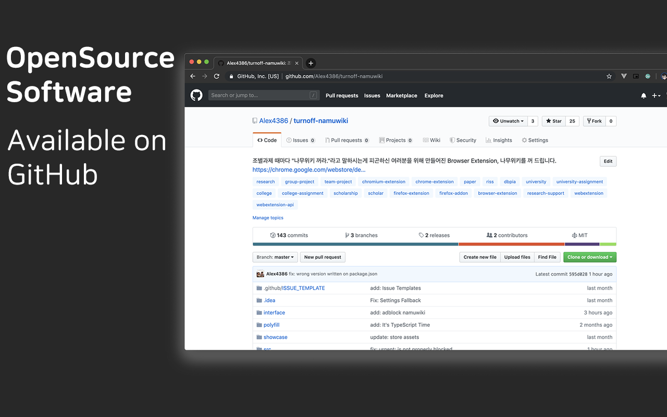Open Pull requests in GitHub header

[342, 95]
